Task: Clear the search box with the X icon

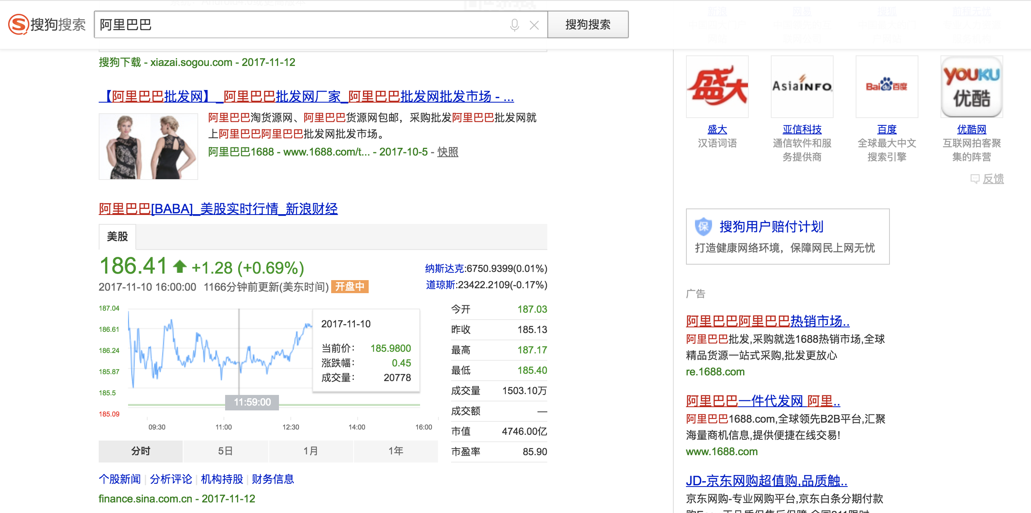Action: (534, 25)
